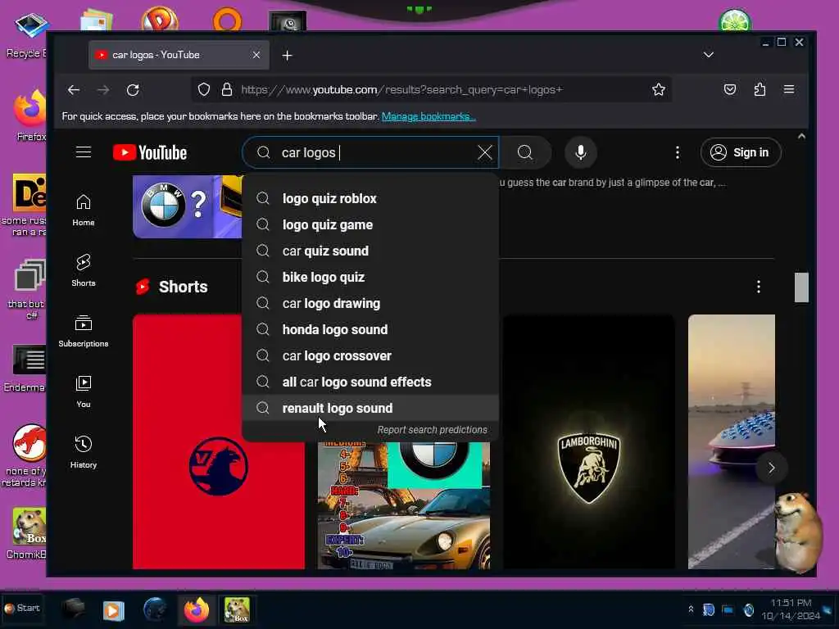Choose suggestion car quiz sound
Screen dimensions: 839x629
coord(370,251)
